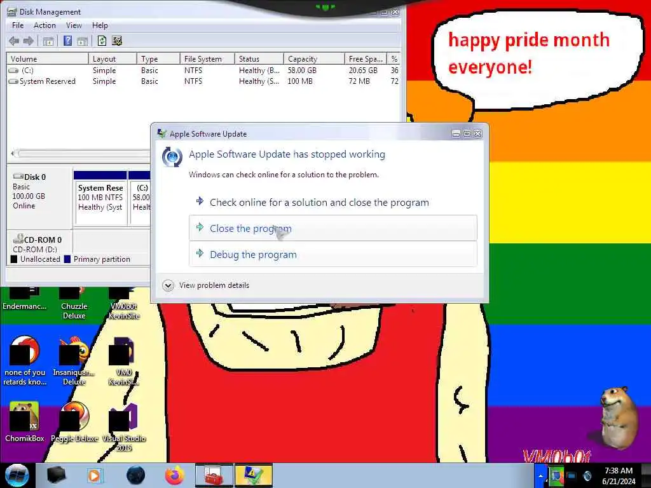Open the Help menu in Disk Management
This screenshot has height=488, width=651.
[x=100, y=25]
